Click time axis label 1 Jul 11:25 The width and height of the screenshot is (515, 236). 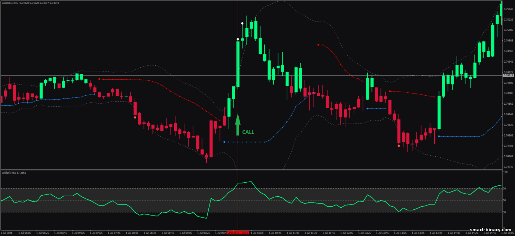pyautogui.click(x=310, y=233)
